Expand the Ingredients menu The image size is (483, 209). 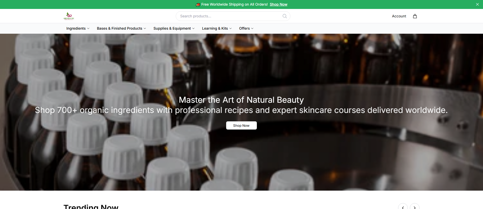click(78, 28)
